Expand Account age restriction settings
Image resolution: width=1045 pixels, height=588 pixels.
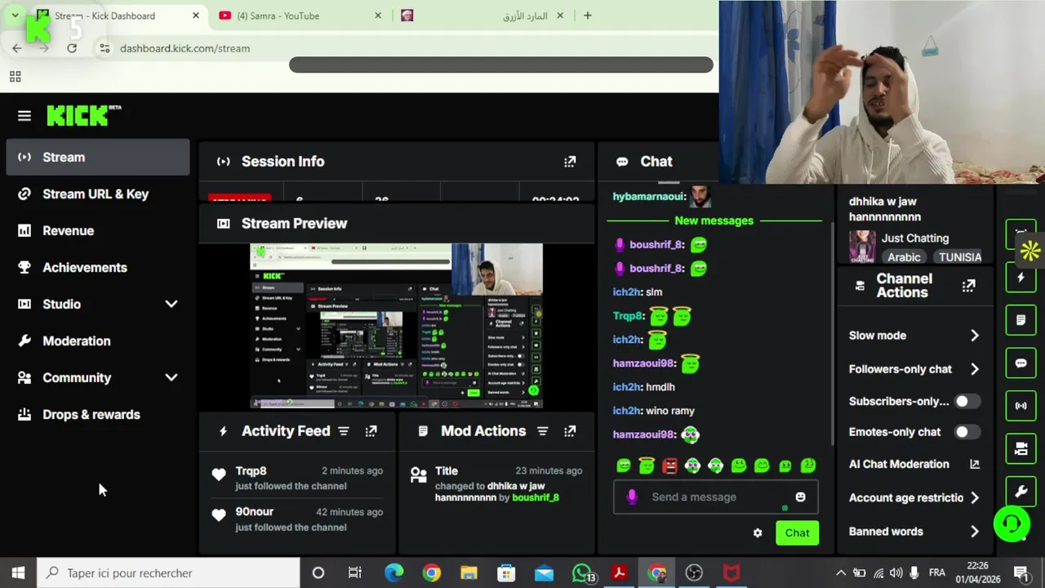(x=974, y=498)
